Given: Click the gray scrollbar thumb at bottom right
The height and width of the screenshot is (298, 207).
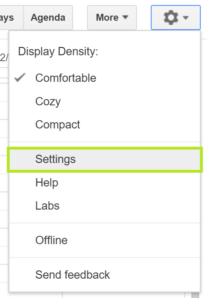Looking at the screenshot, I should click(195, 295).
